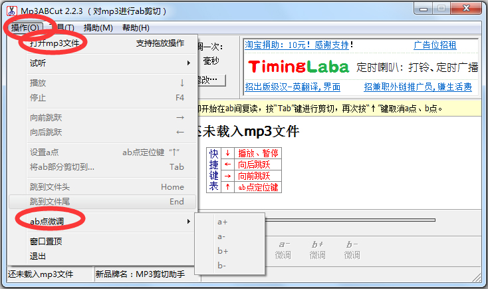Click left arrow 向后跳跃 shortcut cell
The width and height of the screenshot is (488, 289).
(227, 164)
